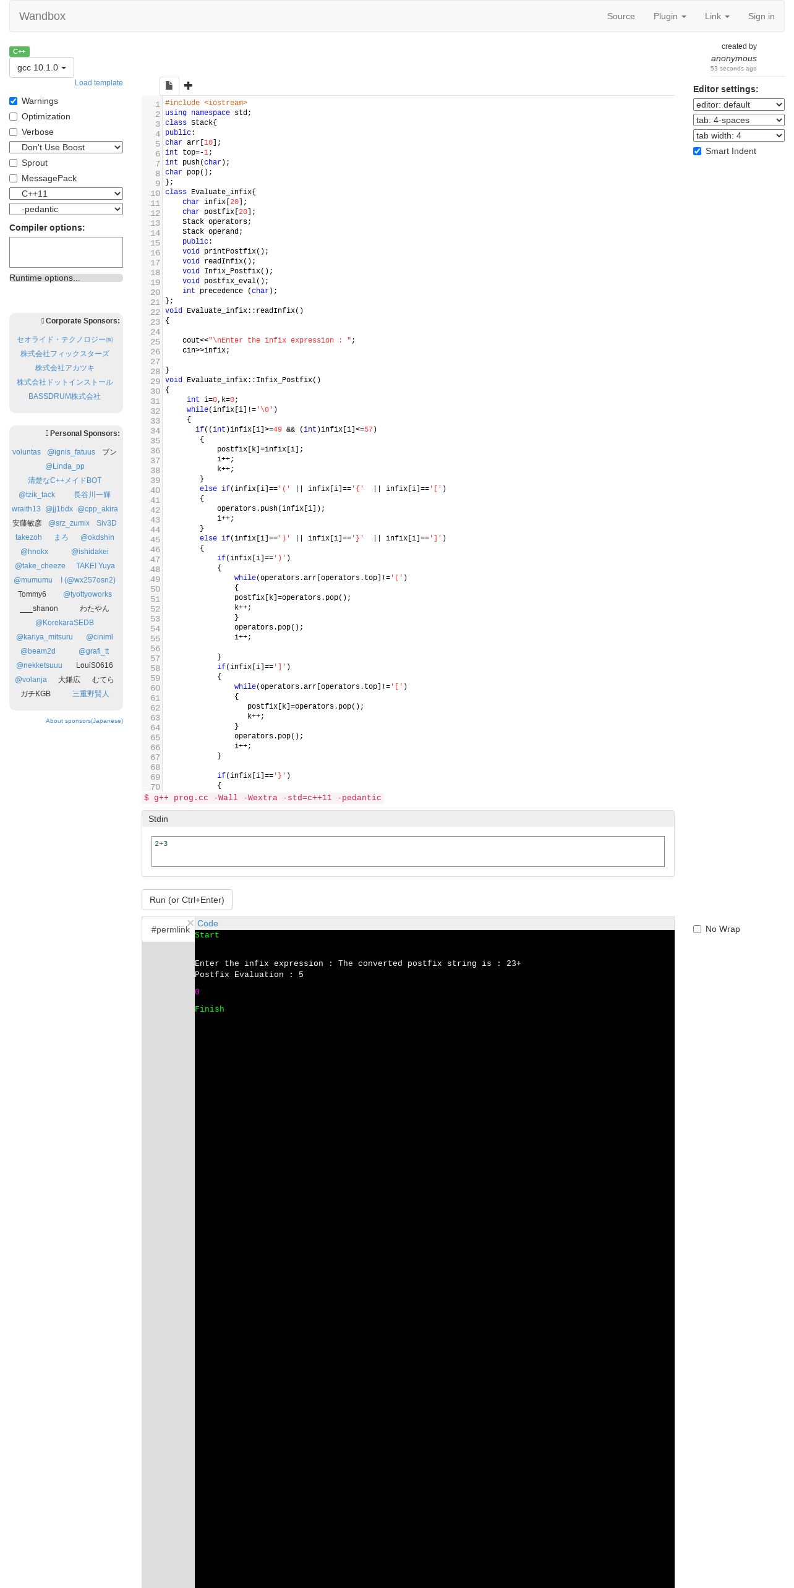Open About sponsors(Japanese) link

84,721
